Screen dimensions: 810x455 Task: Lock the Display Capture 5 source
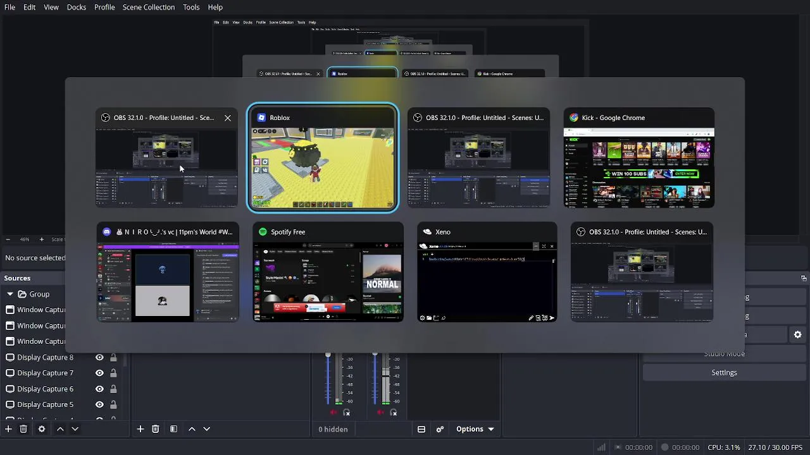tap(113, 404)
